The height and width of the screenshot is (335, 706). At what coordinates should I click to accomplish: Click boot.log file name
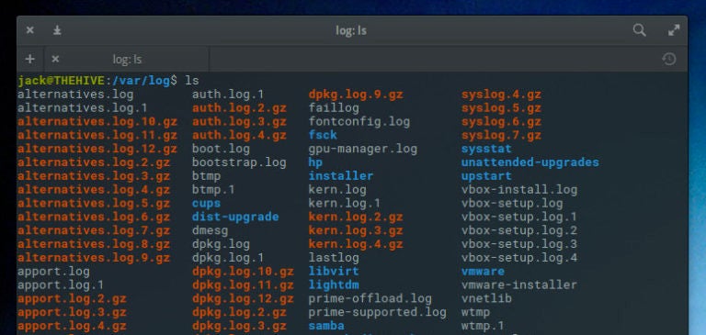(x=221, y=149)
